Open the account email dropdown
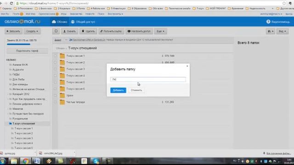The image size is (294, 165). pos(271,14)
